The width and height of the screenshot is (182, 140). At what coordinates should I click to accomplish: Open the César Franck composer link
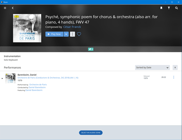click(72, 27)
